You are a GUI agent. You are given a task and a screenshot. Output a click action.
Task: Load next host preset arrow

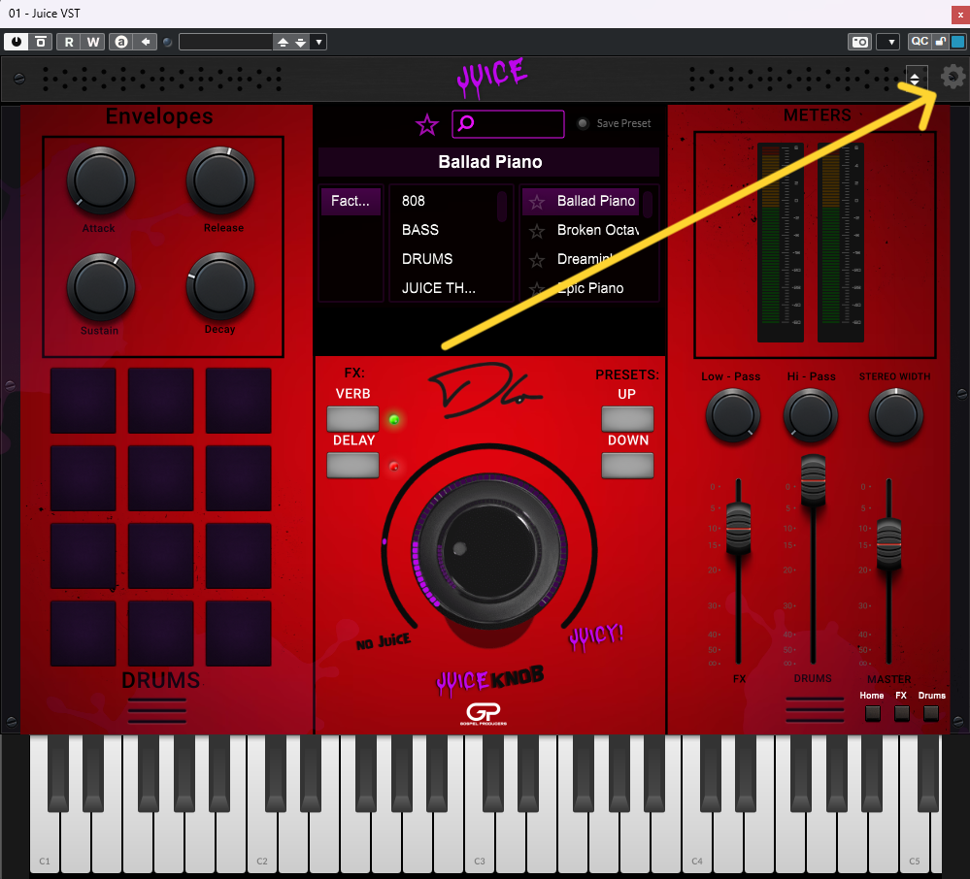pyautogui.click(x=301, y=42)
